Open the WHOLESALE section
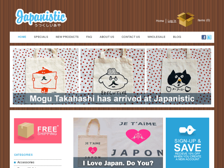Image resolution: width=224 pixels, height=168 pixels. 157,37
